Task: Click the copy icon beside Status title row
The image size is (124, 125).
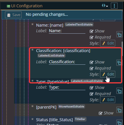Action: (119, 122)
